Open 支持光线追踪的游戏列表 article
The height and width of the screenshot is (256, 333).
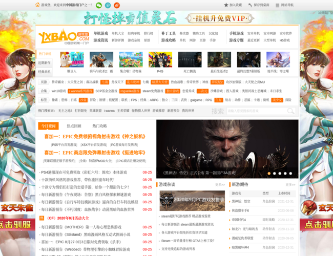pyautogui.click(x=178, y=249)
